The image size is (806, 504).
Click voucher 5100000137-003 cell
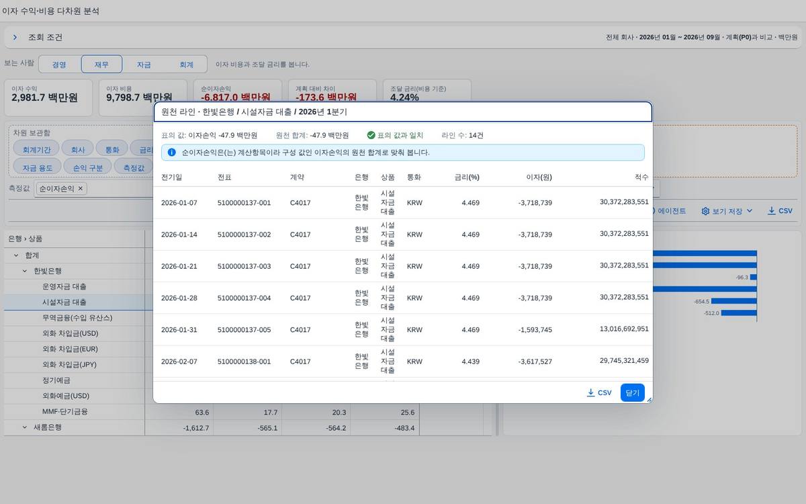click(x=244, y=266)
